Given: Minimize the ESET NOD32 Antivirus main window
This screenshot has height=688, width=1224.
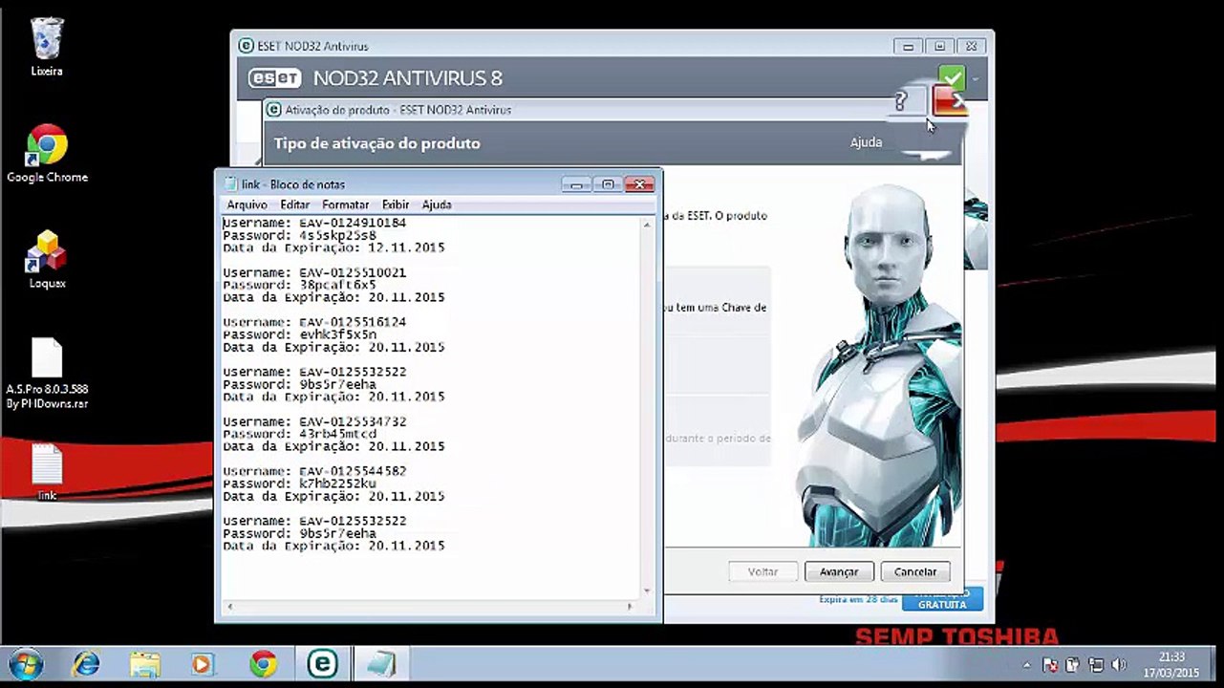Looking at the screenshot, I should click(908, 46).
